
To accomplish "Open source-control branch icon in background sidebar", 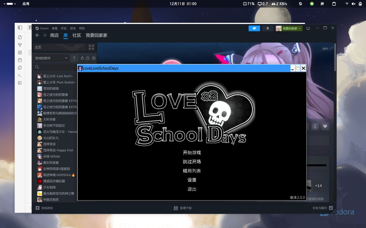I will (x=20, y=45).
